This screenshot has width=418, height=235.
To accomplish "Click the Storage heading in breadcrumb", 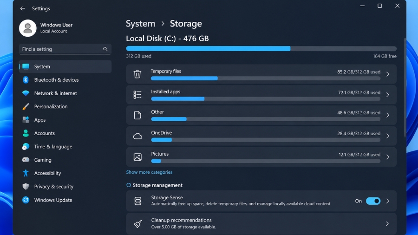I will [x=186, y=23].
